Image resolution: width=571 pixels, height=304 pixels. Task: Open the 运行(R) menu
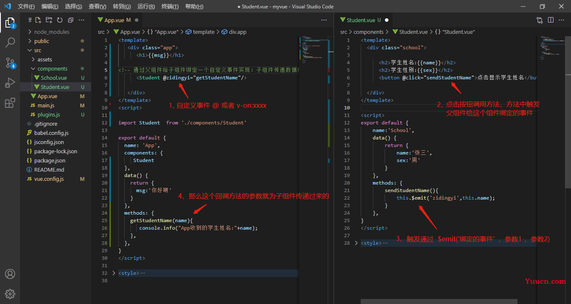point(146,7)
